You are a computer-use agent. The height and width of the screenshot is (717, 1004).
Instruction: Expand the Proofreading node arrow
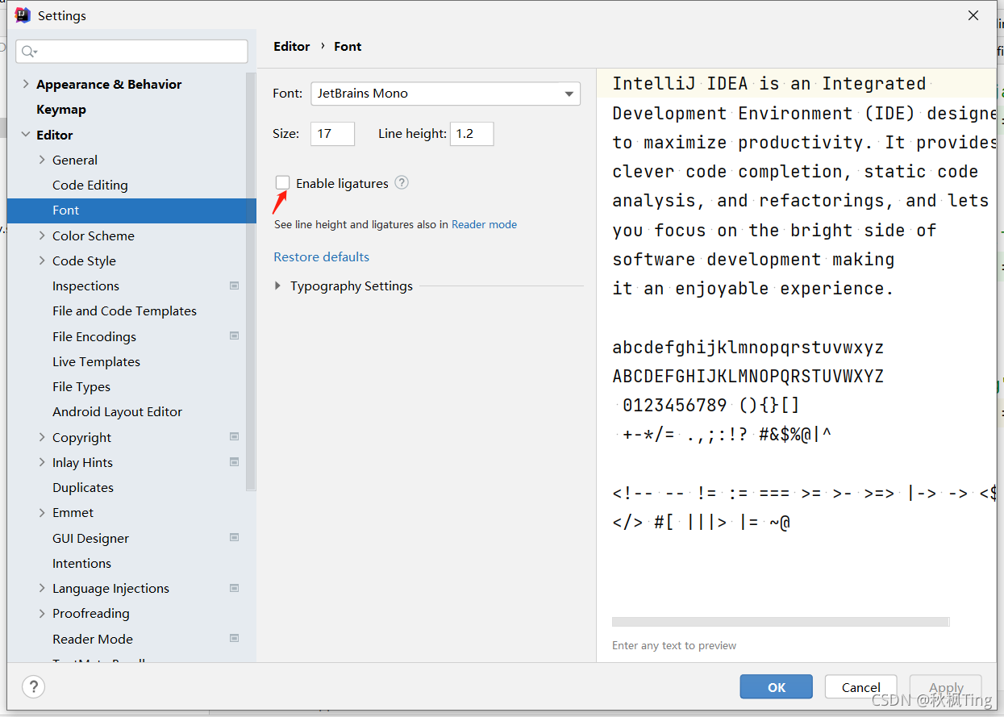(42, 613)
